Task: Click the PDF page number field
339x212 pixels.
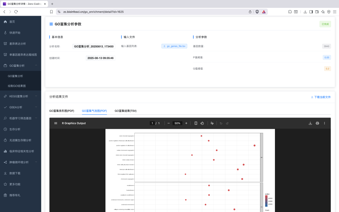Action: point(153,123)
